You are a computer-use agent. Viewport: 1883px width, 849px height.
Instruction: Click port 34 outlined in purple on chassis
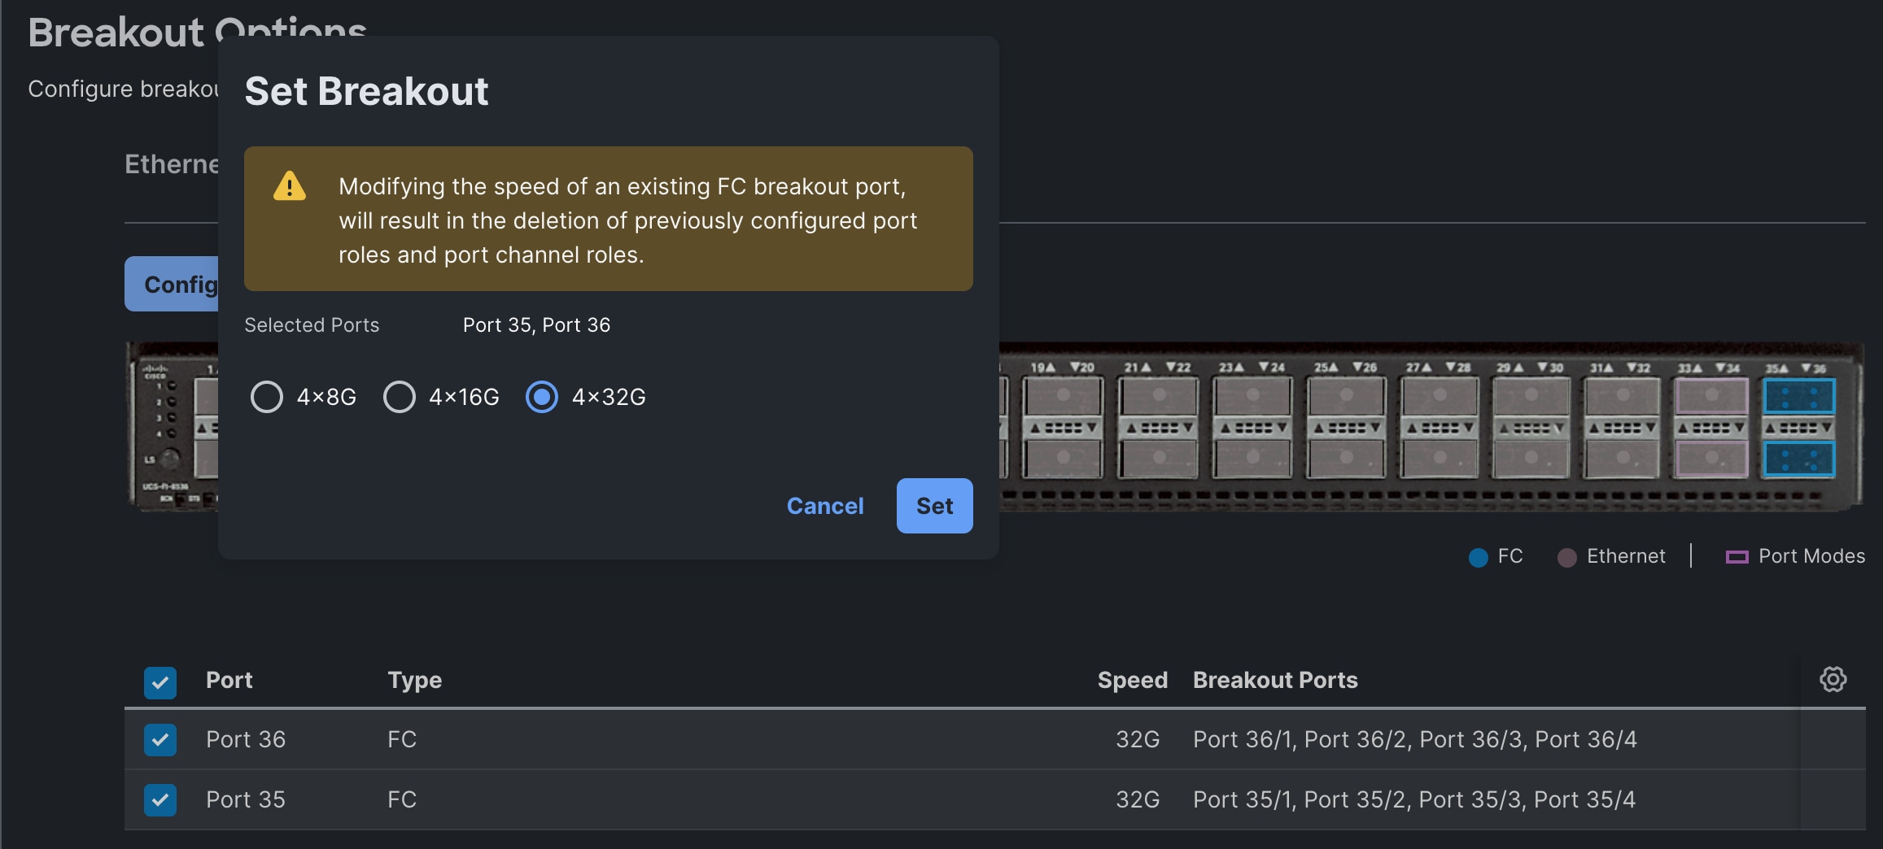[1711, 460]
